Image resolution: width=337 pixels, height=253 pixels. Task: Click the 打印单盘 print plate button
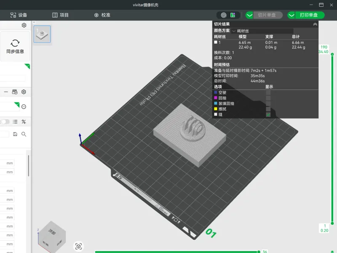[x=309, y=15]
